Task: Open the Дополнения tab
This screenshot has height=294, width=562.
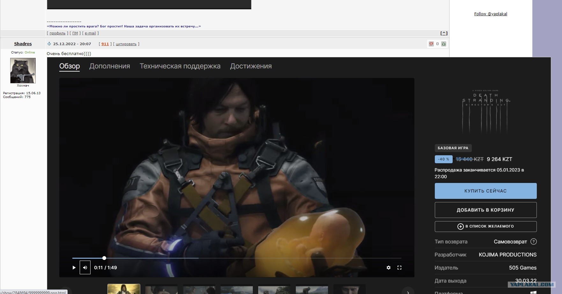Action: click(110, 66)
